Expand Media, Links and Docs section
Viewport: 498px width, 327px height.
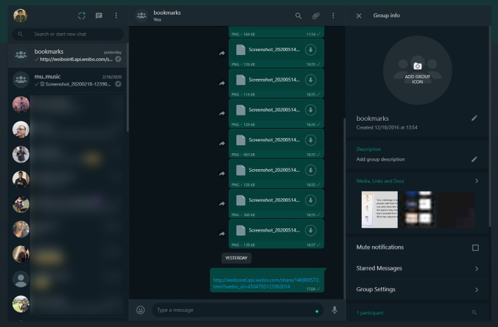[x=476, y=180]
